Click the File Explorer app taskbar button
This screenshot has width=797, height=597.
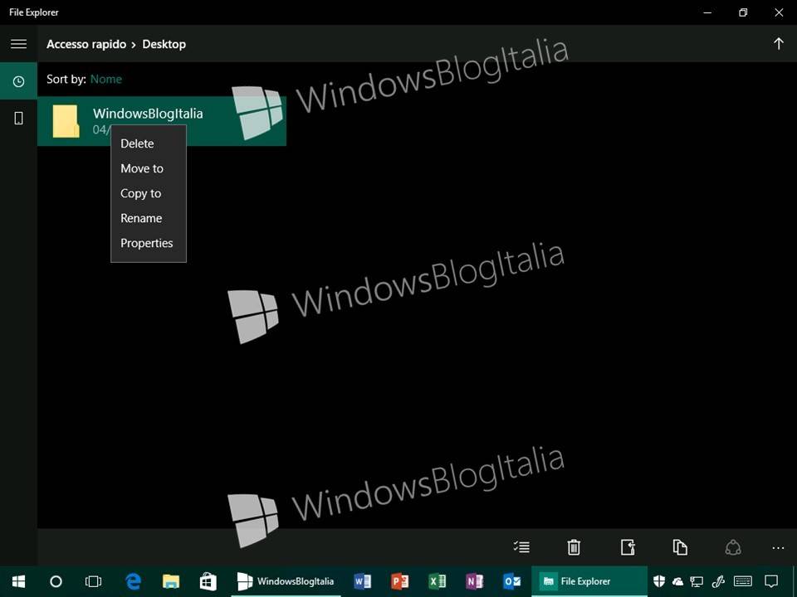coord(589,581)
